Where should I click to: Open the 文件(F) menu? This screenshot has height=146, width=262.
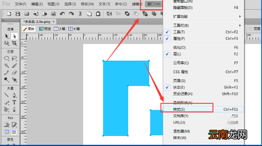[x=20, y=4]
